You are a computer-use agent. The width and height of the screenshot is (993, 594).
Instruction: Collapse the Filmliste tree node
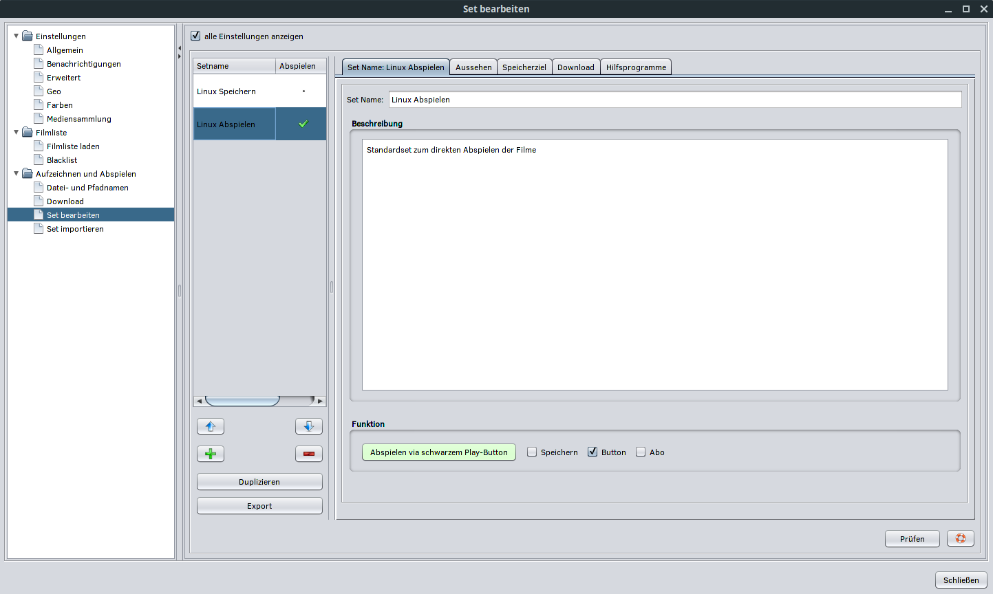17,132
